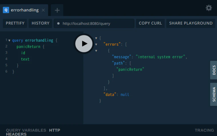Viewport: 217px width, 136px height.
Task: Click the errorhandling operation name in the editor
Action: pos(39,40)
